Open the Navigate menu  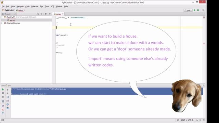click(20, 6)
